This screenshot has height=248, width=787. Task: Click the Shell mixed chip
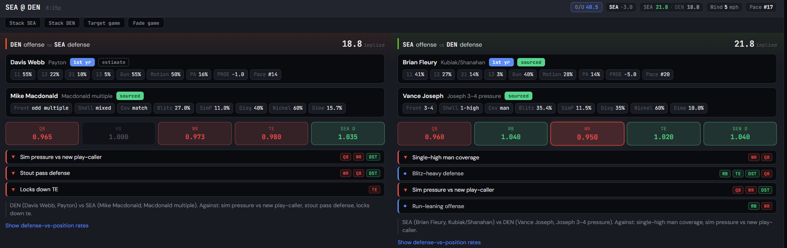95,108
